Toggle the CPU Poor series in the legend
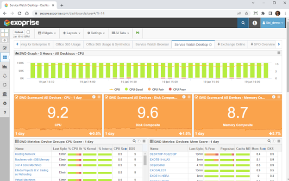The width and height of the screenshot is (289, 181). [177, 89]
